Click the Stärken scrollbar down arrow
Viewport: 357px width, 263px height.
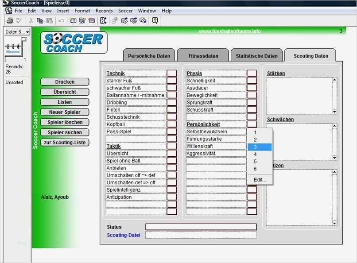[334, 112]
